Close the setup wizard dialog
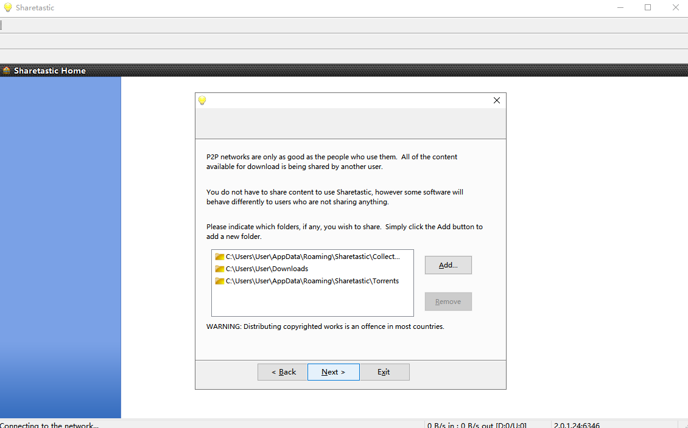This screenshot has height=428, width=688. coord(497,100)
